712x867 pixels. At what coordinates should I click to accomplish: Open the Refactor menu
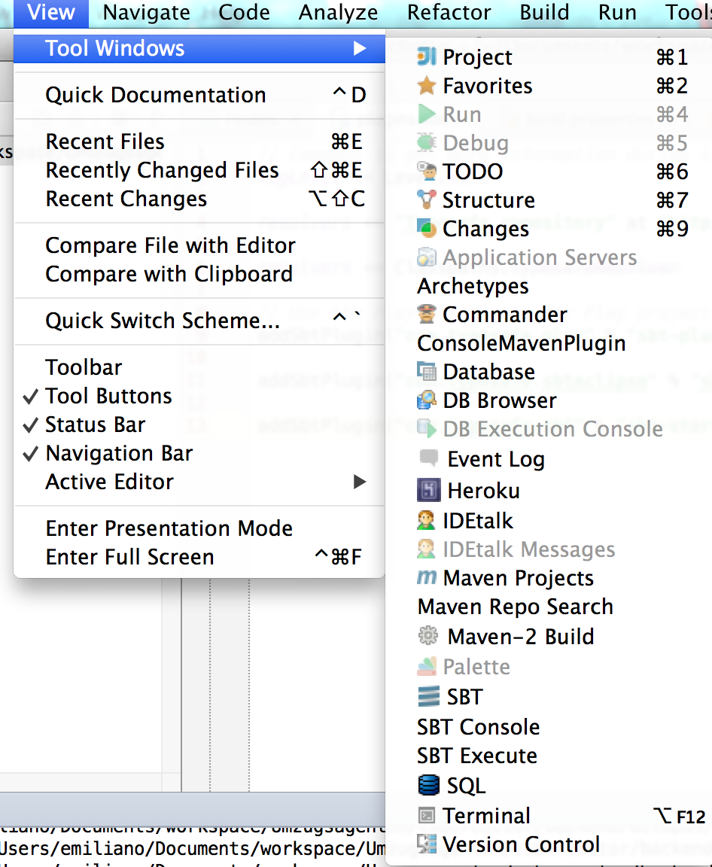tap(449, 13)
